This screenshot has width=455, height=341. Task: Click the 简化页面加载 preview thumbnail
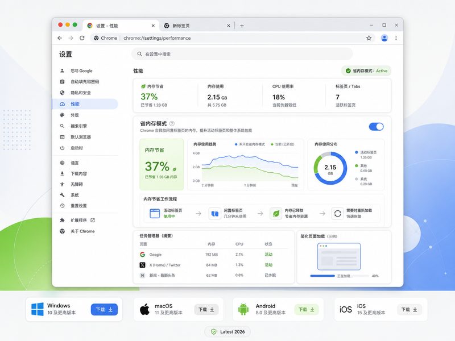(x=339, y=256)
